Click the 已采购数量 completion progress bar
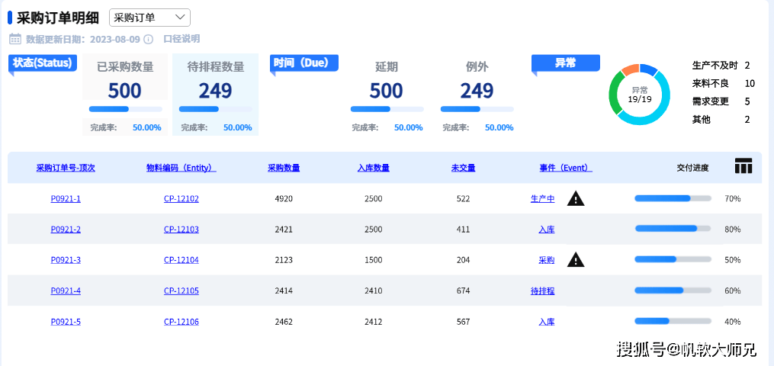This screenshot has height=366, width=774. pyautogui.click(x=125, y=109)
